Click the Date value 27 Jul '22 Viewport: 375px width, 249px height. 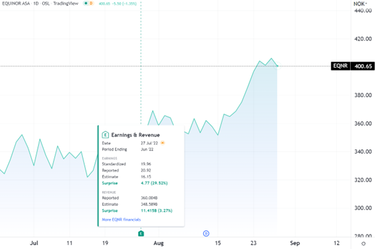tap(150, 143)
